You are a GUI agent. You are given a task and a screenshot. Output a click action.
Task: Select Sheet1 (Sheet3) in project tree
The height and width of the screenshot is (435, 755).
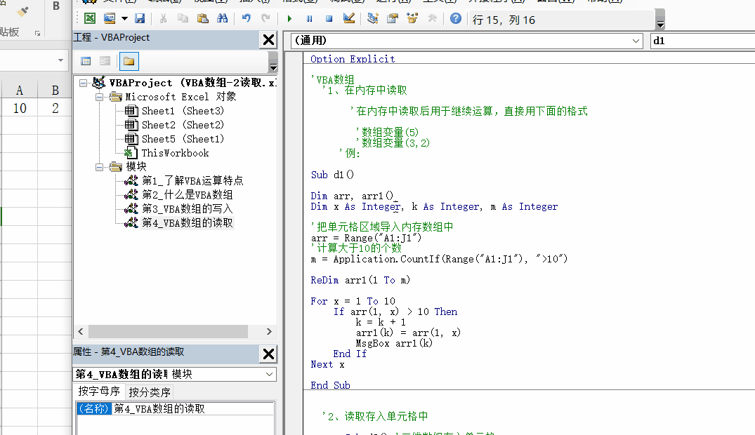tap(183, 111)
